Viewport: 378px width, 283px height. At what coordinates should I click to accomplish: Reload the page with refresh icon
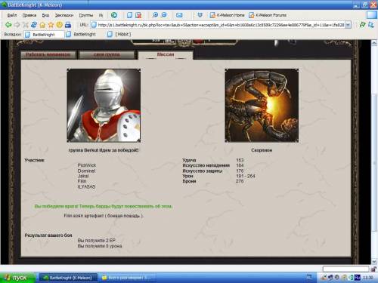pos(34,25)
